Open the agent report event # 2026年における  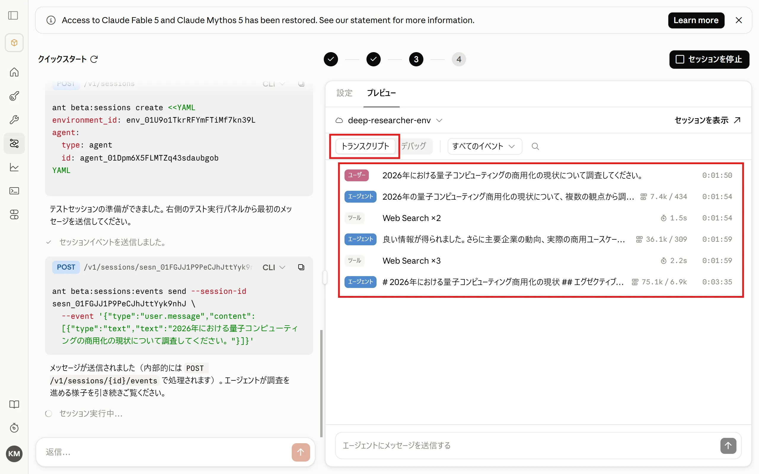[x=538, y=282]
